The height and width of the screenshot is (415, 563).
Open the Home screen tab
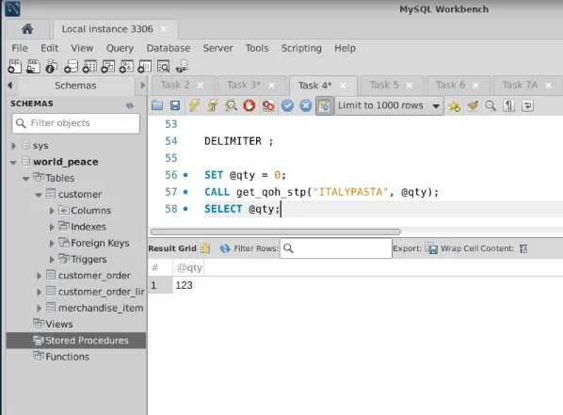[x=27, y=29]
